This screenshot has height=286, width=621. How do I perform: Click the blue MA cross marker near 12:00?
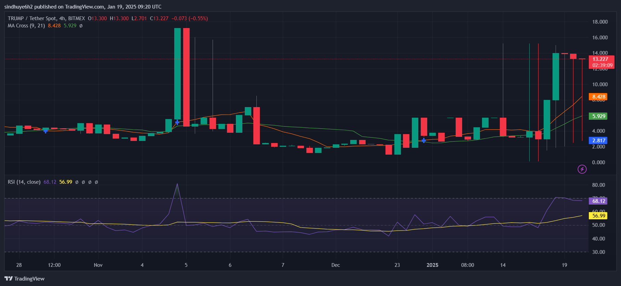pos(46,131)
